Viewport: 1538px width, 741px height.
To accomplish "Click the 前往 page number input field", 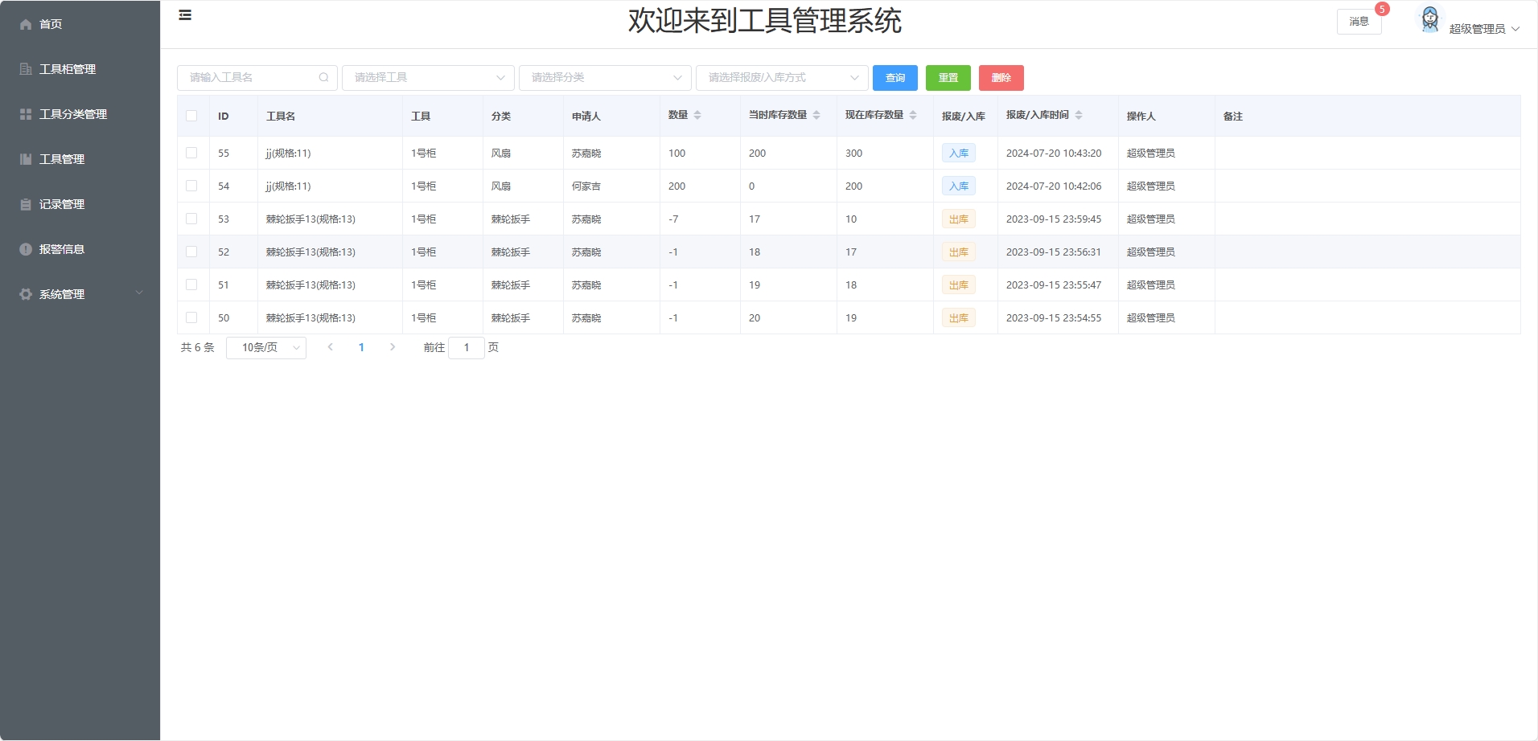I will 467,347.
